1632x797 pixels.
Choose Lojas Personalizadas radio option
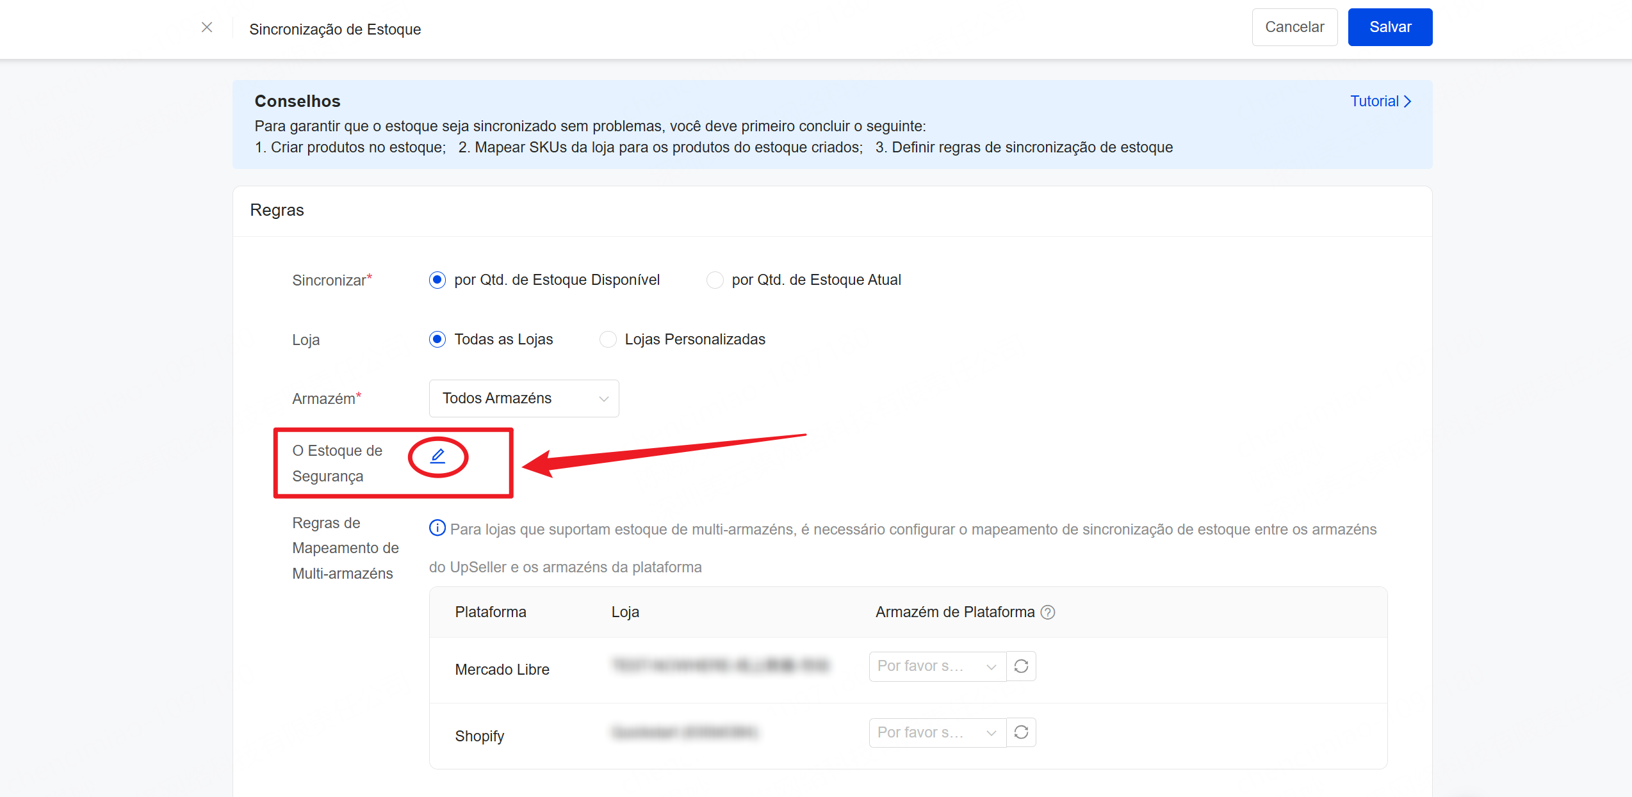click(608, 339)
